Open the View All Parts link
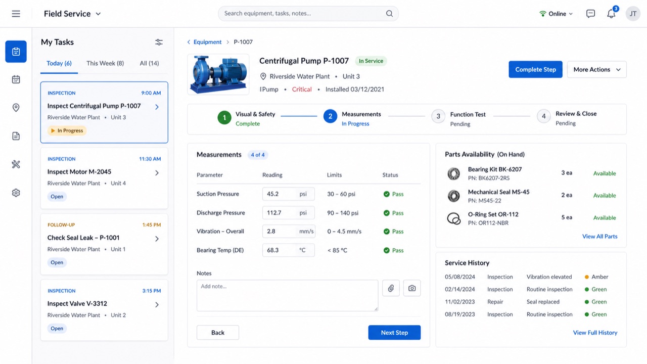Viewport: 647px width, 364px height. point(599,237)
